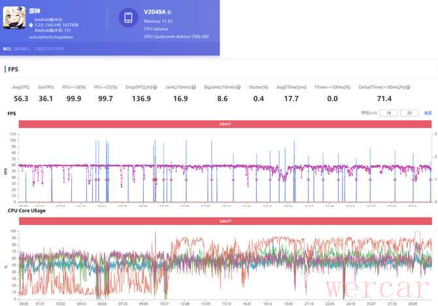This screenshot has height=306, width=438.
Task: Click help icon next to FTime>=100ms
Action: pos(352,87)
